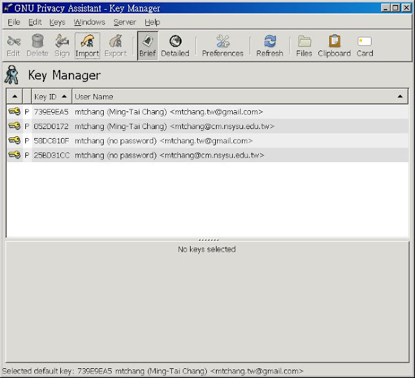Click 'no password' user with gmail address
The image size is (415, 378).
[163, 141]
